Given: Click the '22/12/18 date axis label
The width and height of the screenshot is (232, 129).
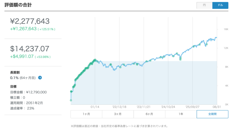Looking at the screenshot, I should 119,107.
